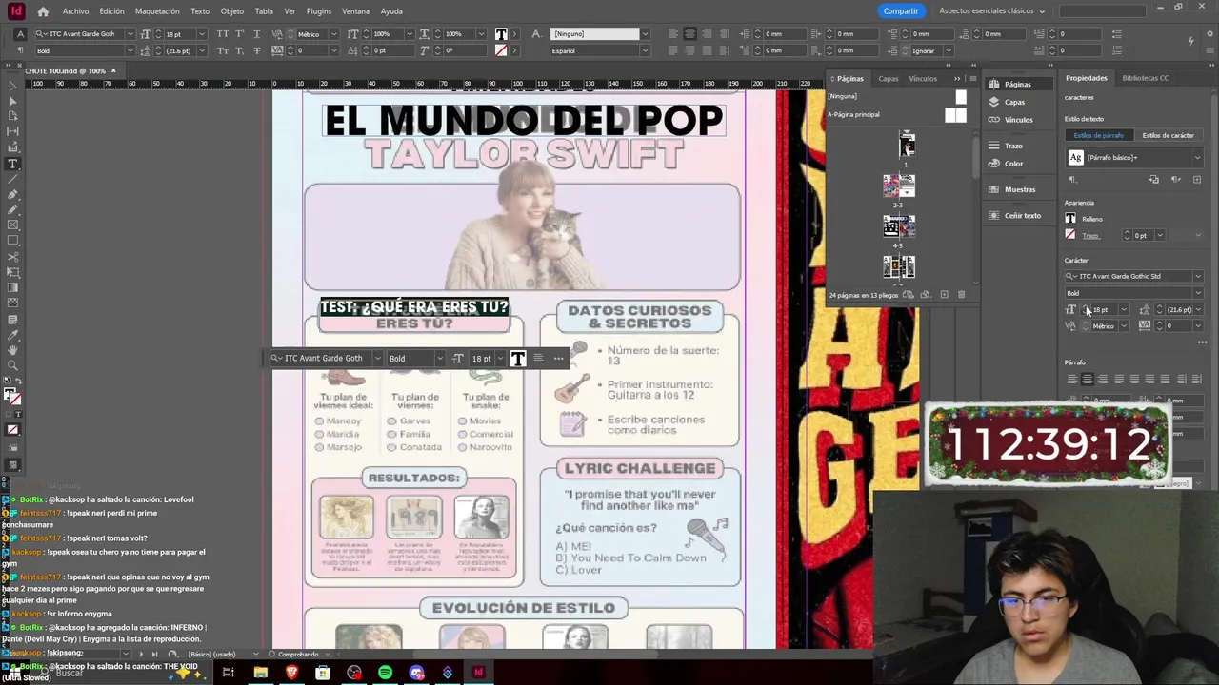Open Brave browser from the taskbar
Image resolution: width=1219 pixels, height=685 pixels.
coord(291,673)
